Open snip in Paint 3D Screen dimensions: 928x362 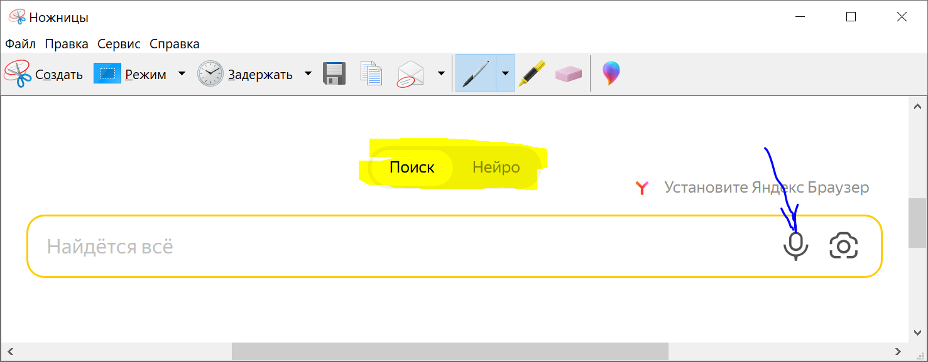click(x=611, y=73)
